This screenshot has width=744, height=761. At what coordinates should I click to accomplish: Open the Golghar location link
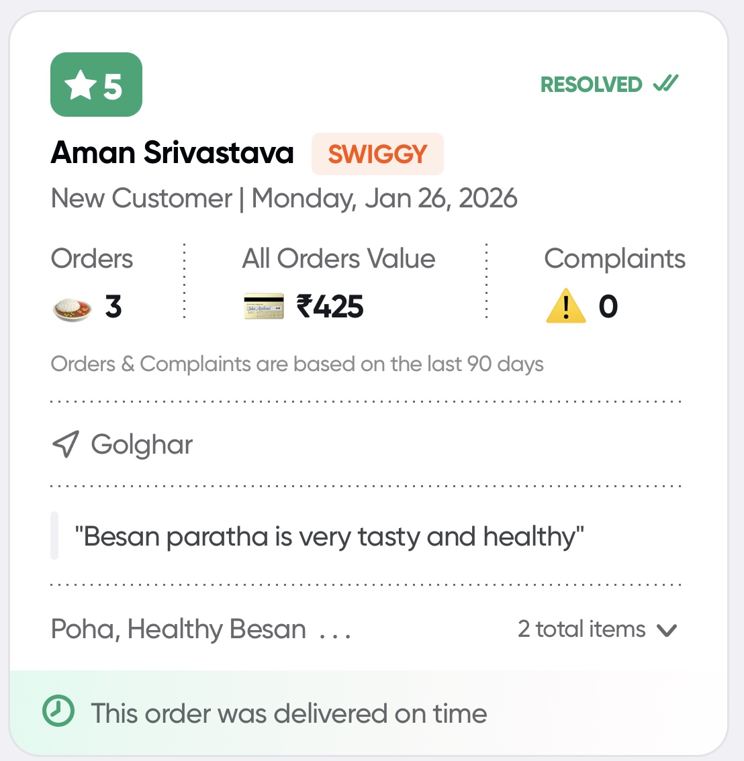pos(142,444)
